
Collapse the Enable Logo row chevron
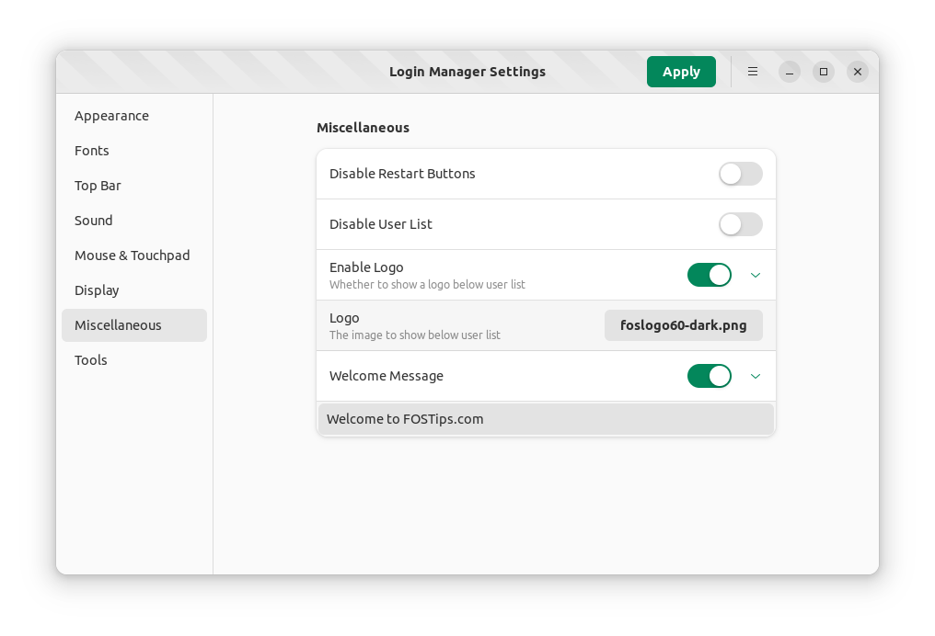[x=756, y=275]
